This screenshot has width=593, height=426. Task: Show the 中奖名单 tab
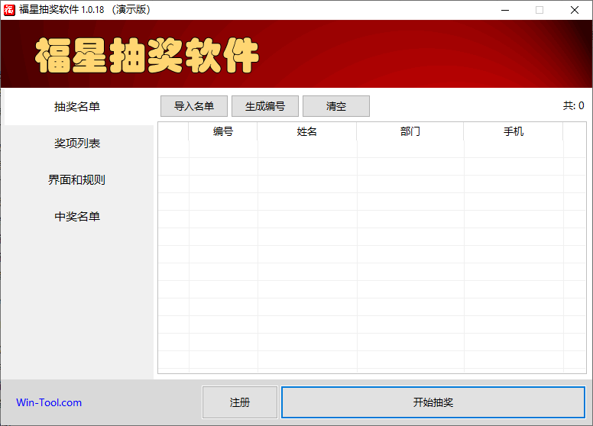click(77, 216)
